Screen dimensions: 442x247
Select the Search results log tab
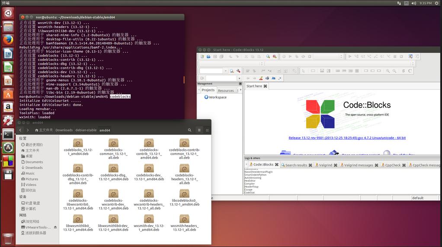[296, 165]
